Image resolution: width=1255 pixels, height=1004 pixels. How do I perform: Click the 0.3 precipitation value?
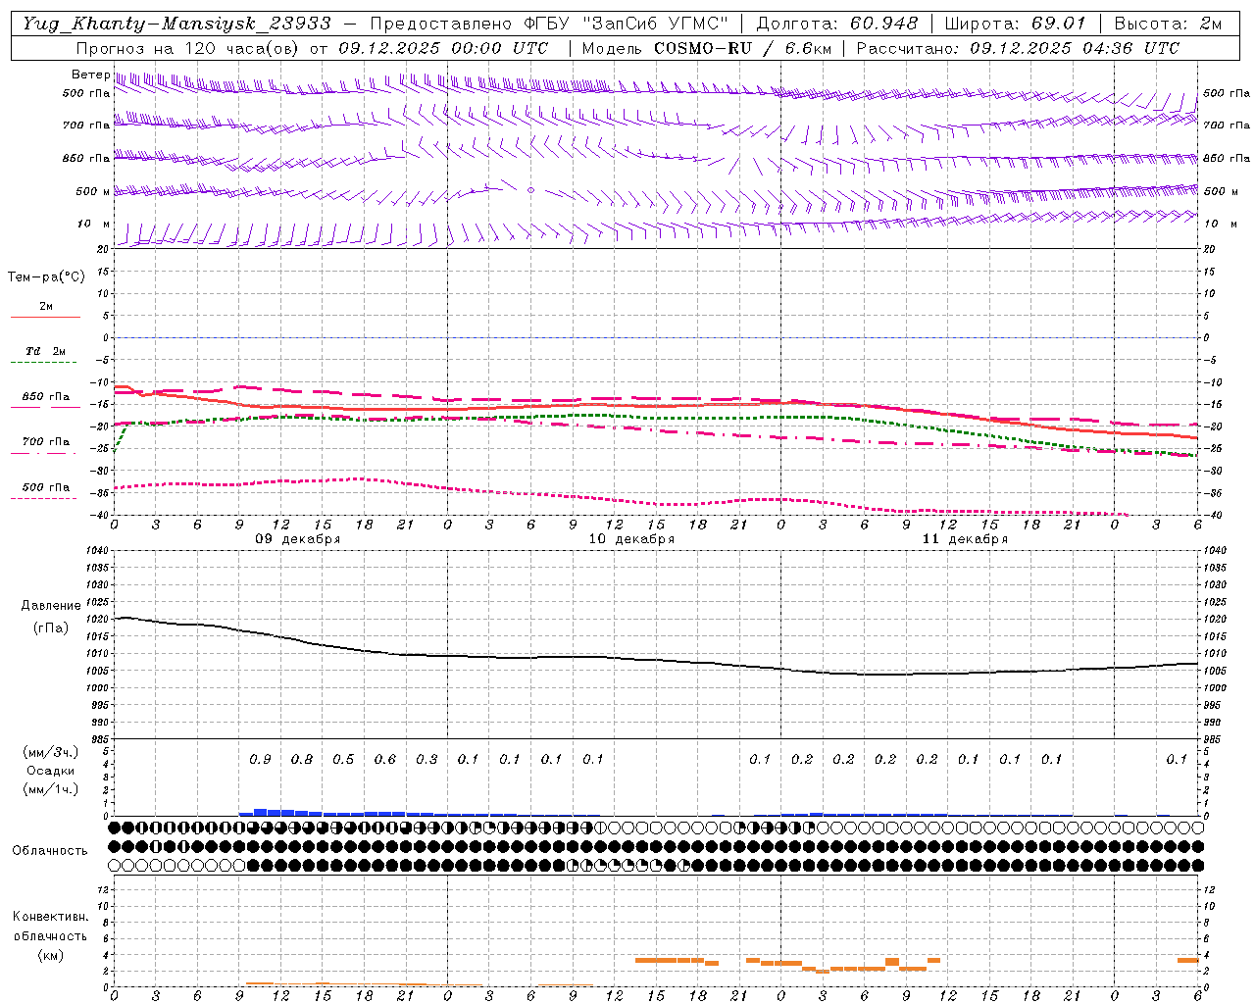[x=427, y=759]
